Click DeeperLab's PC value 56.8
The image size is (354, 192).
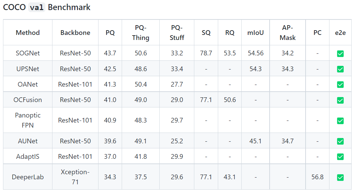pos(317,177)
